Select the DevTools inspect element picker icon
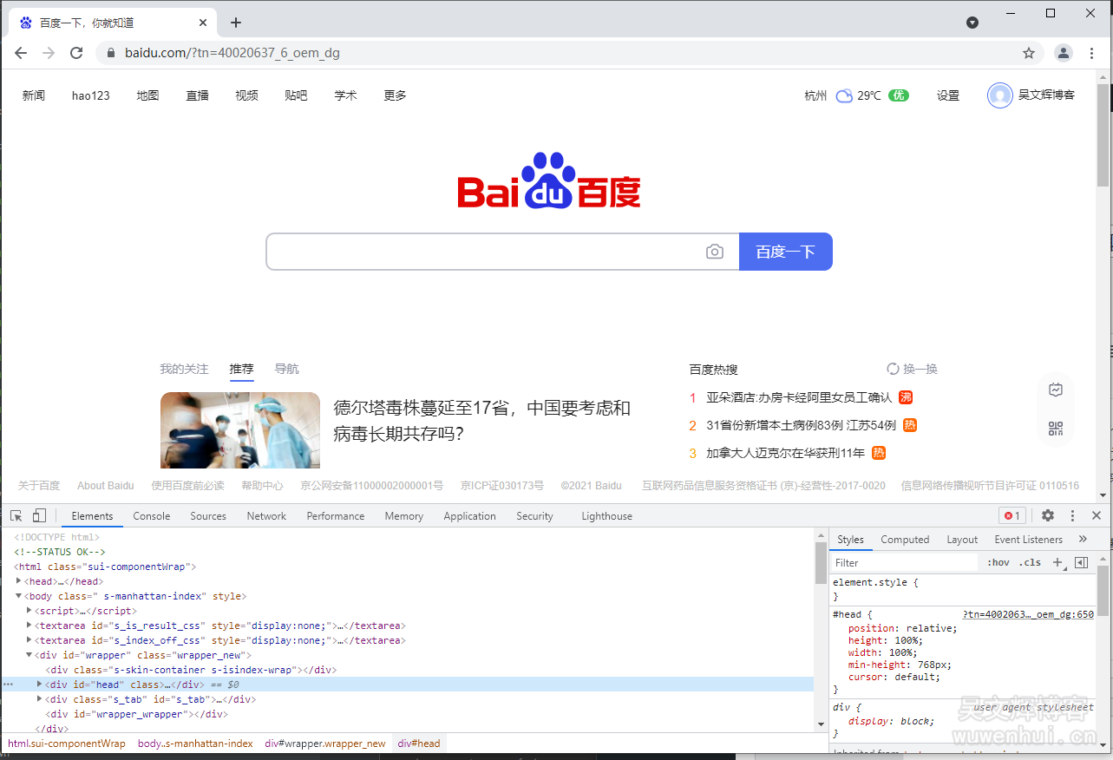The image size is (1113, 760). pos(16,515)
